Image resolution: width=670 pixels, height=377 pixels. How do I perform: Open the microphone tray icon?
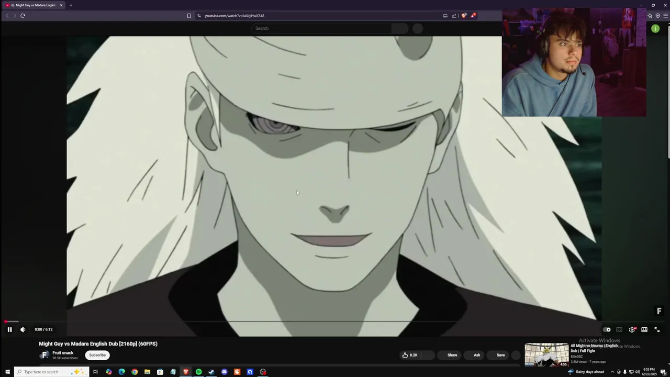(624, 372)
